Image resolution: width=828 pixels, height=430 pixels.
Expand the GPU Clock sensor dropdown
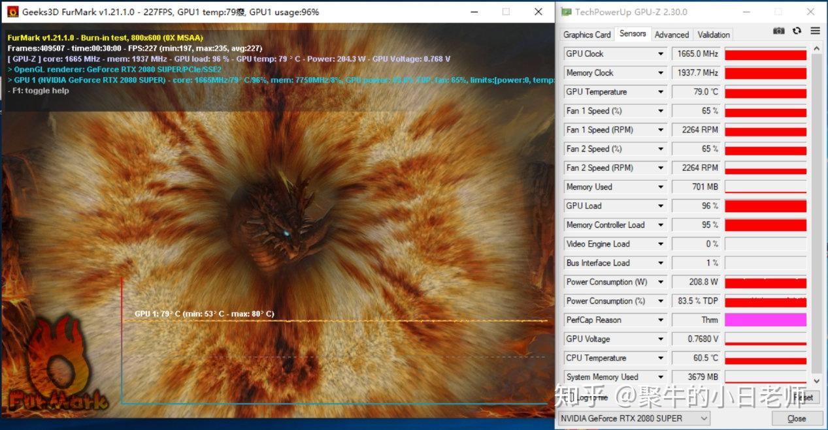coord(661,54)
